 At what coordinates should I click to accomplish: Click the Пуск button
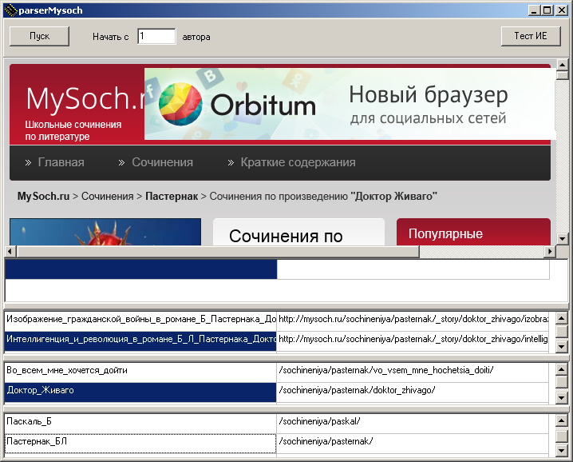coord(39,36)
